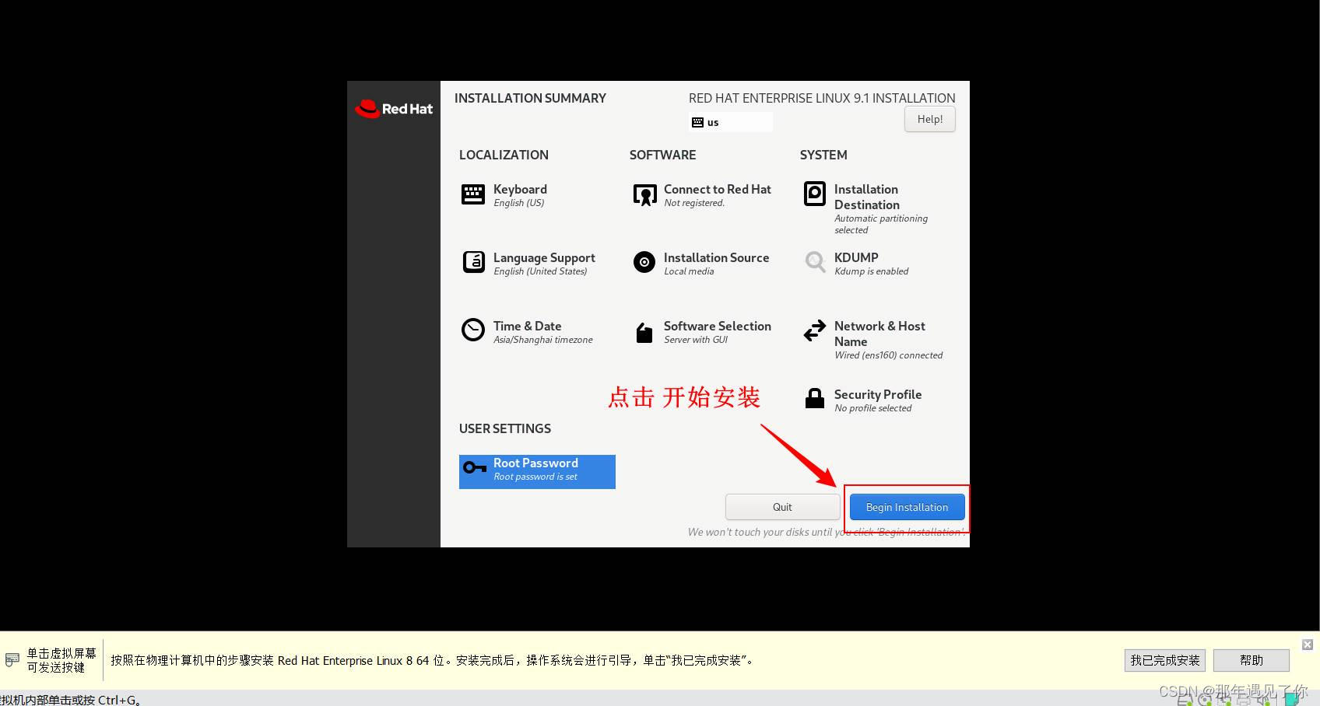Dismiss the VMware hint bar with X

point(1308,644)
